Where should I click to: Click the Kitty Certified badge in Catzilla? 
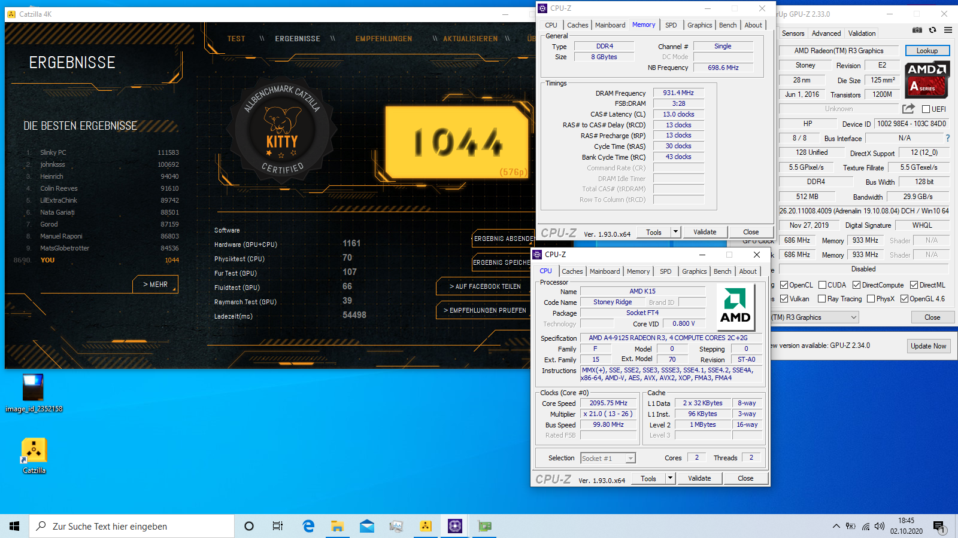click(x=282, y=130)
